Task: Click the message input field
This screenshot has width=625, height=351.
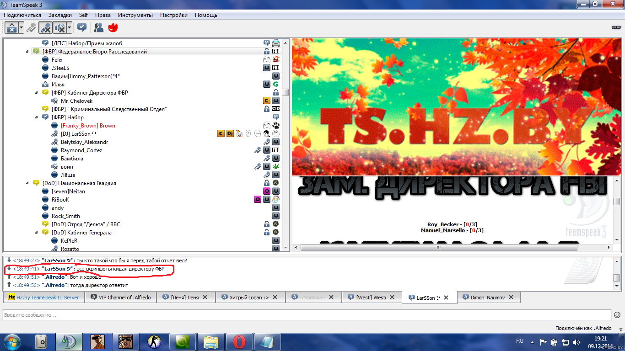Action: coord(307,315)
